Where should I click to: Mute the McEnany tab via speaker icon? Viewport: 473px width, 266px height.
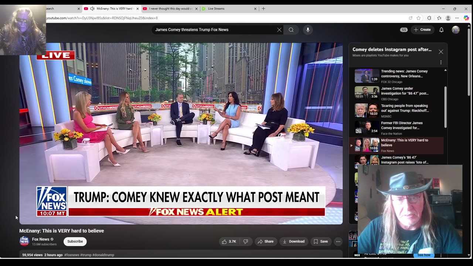[x=92, y=8]
